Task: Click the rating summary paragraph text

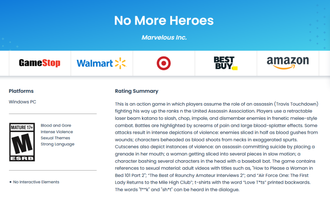Action: pos(217,147)
